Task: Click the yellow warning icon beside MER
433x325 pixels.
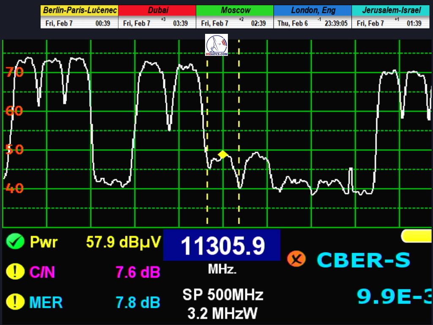Action: click(15, 302)
